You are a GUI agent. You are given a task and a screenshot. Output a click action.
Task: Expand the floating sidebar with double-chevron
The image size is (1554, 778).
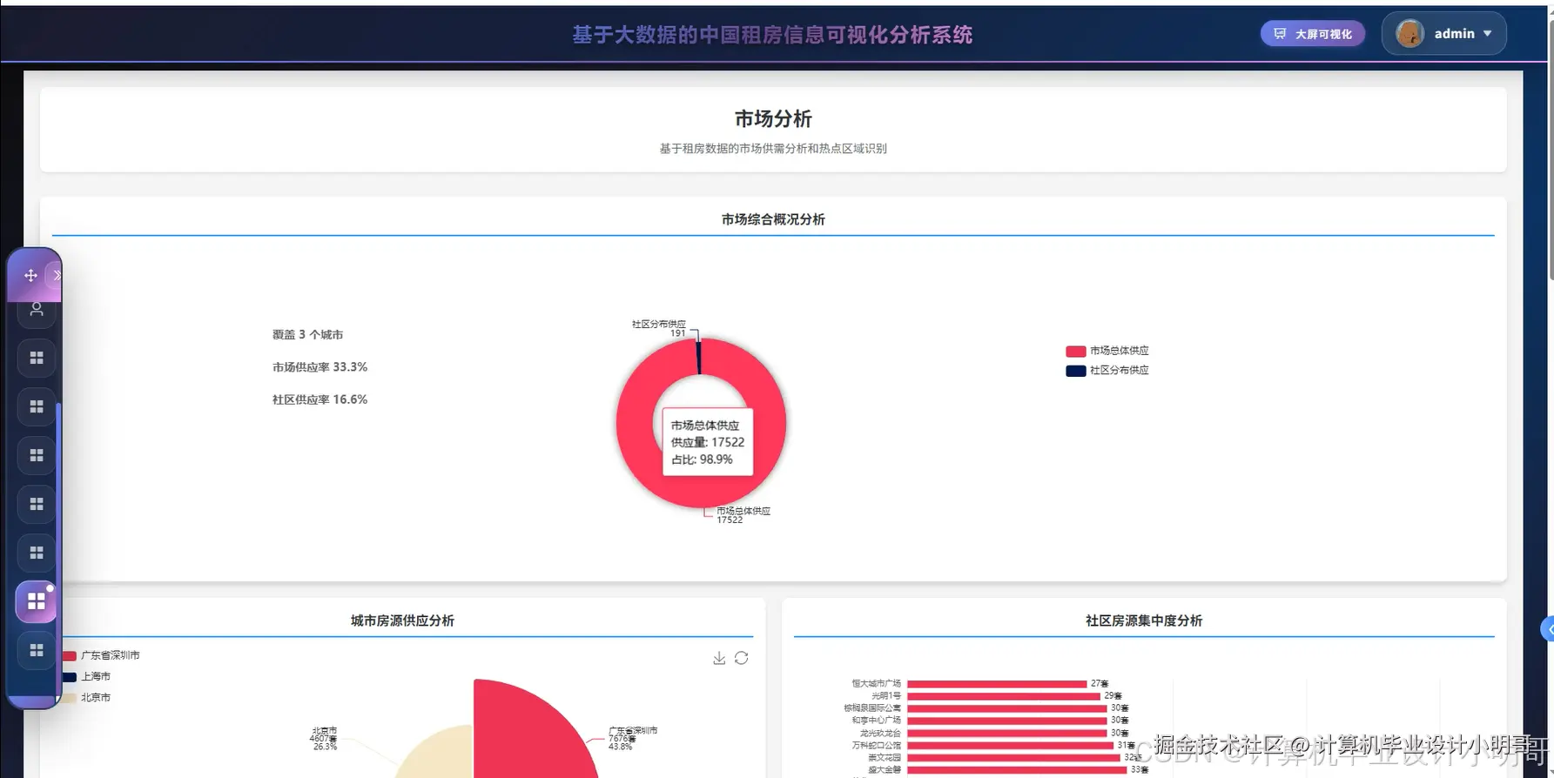pos(56,275)
